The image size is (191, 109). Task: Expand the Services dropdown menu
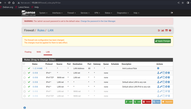tap(85, 13)
